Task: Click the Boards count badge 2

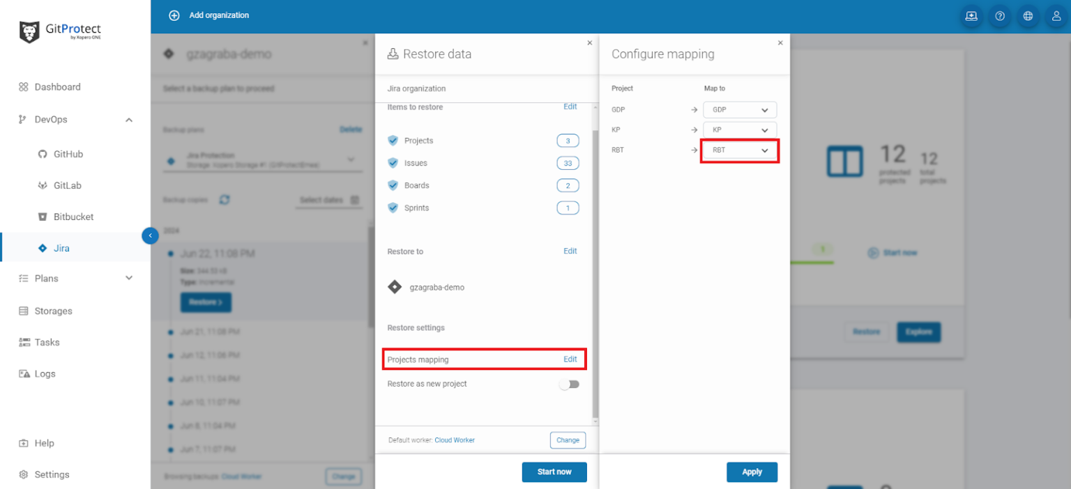Action: pyautogui.click(x=568, y=185)
